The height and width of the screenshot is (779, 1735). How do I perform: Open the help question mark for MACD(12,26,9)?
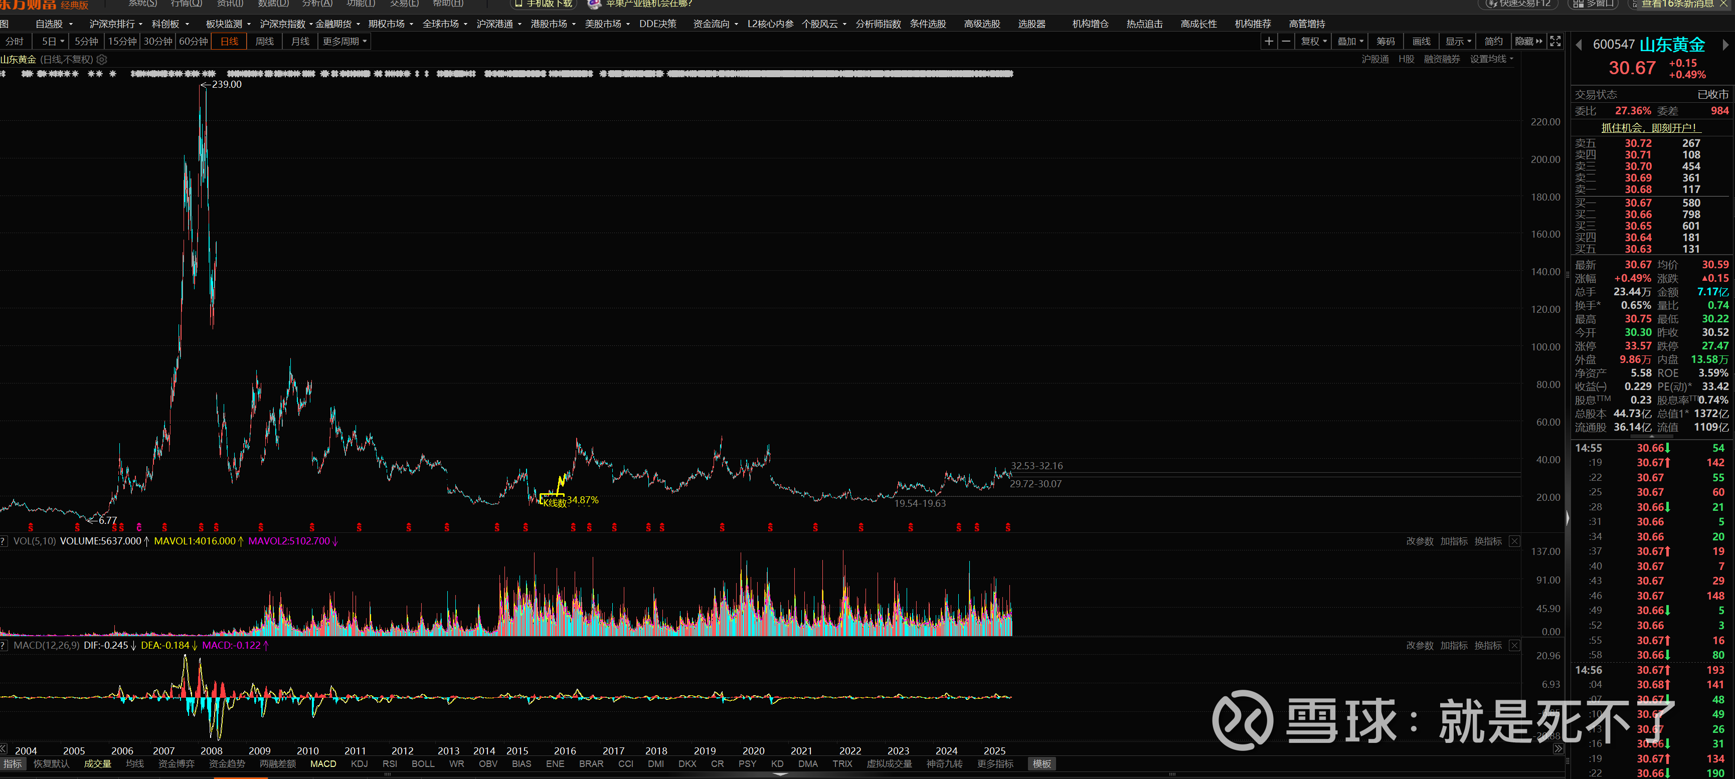coord(4,646)
